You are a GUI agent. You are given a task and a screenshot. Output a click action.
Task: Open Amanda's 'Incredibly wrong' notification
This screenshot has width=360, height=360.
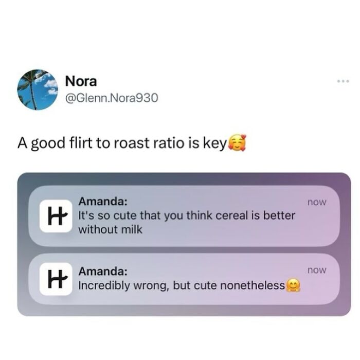(x=184, y=279)
